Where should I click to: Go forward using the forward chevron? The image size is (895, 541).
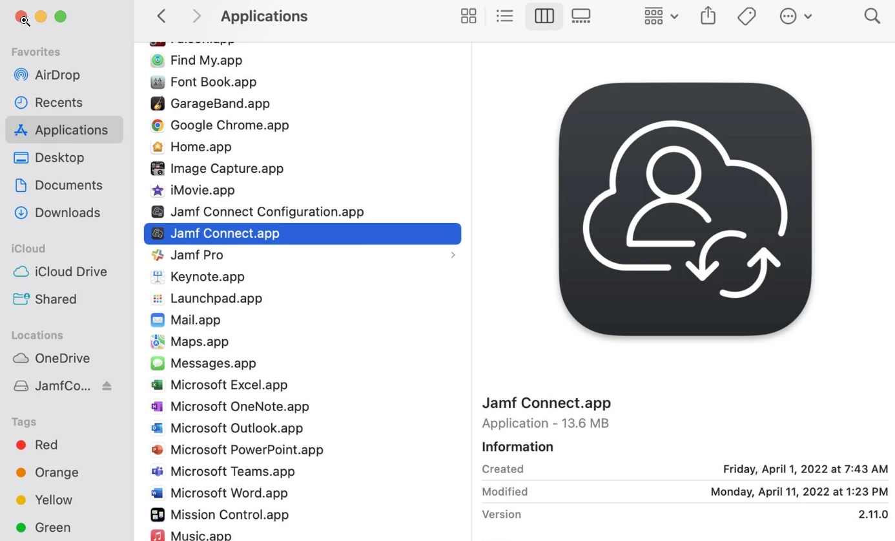[197, 16]
